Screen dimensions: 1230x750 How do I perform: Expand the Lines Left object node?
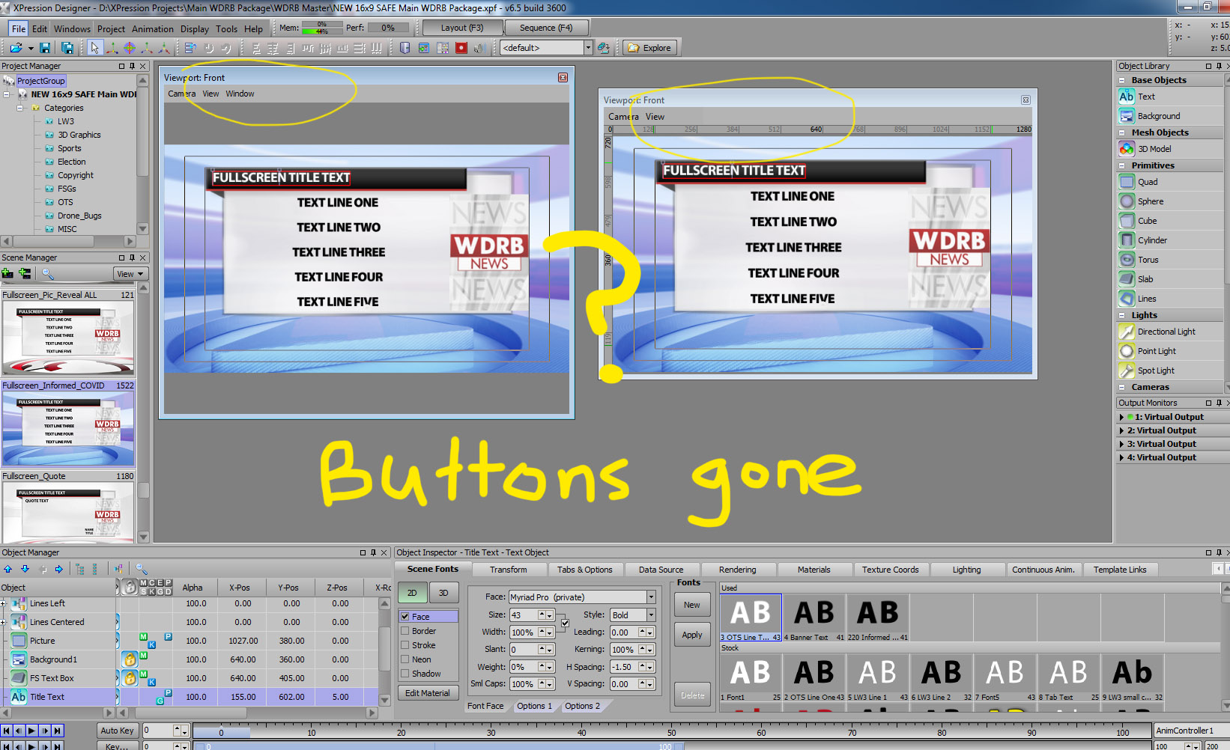point(3,603)
